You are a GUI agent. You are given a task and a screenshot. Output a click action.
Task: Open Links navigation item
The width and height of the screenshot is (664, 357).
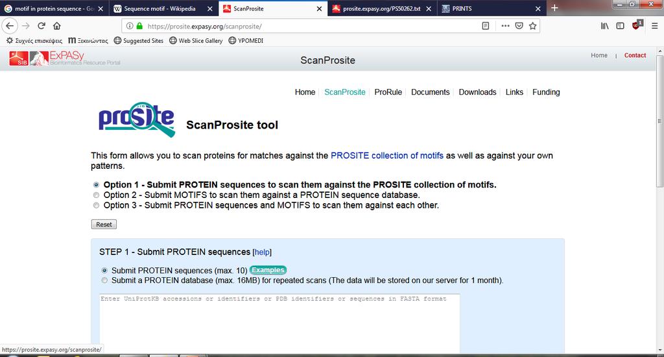pos(514,92)
